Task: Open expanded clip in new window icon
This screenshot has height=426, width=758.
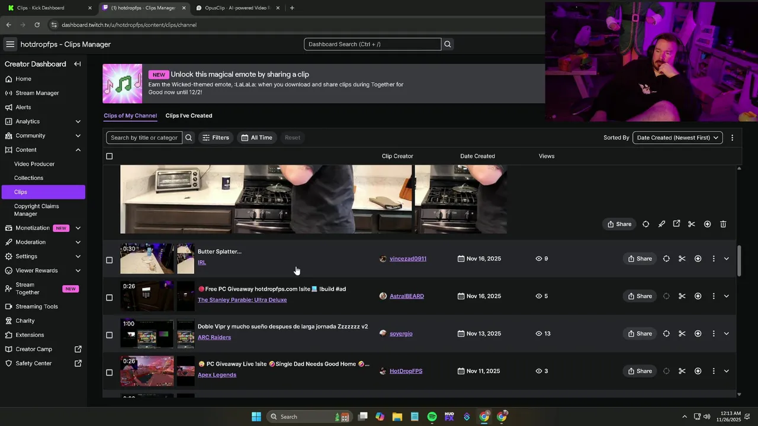Action: (x=676, y=224)
